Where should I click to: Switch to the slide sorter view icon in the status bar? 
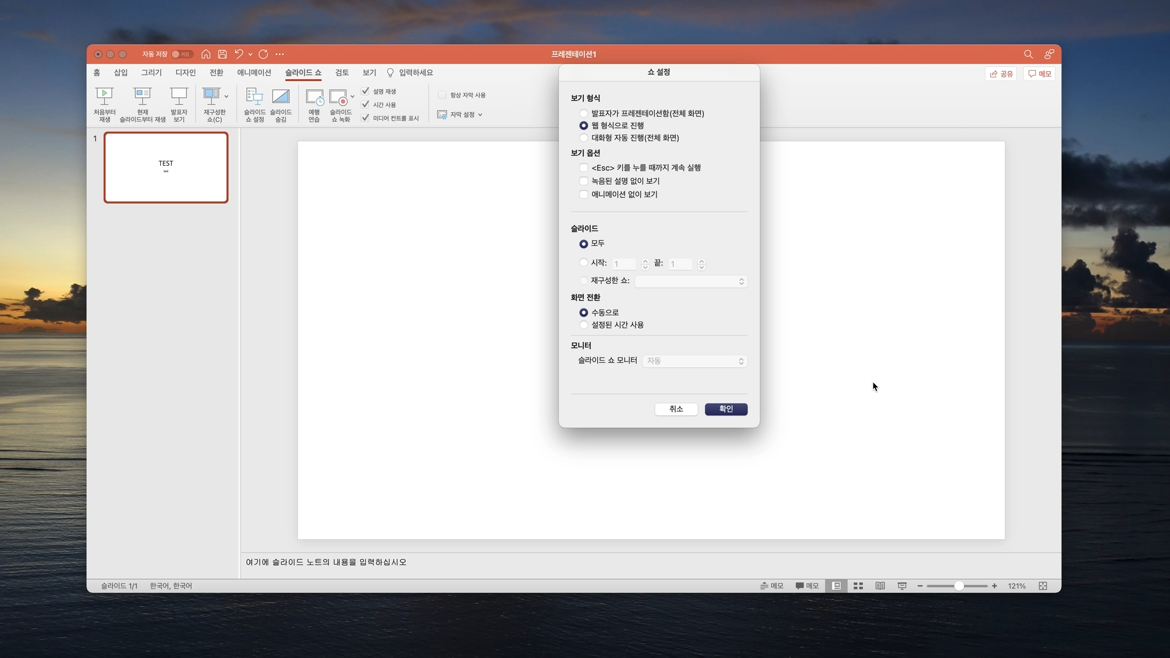click(858, 586)
